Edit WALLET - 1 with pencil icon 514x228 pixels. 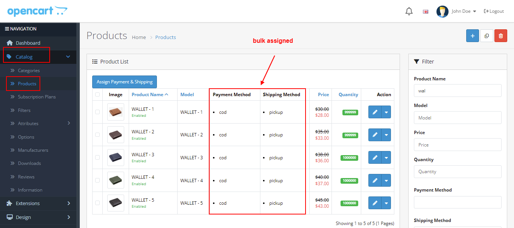click(375, 112)
